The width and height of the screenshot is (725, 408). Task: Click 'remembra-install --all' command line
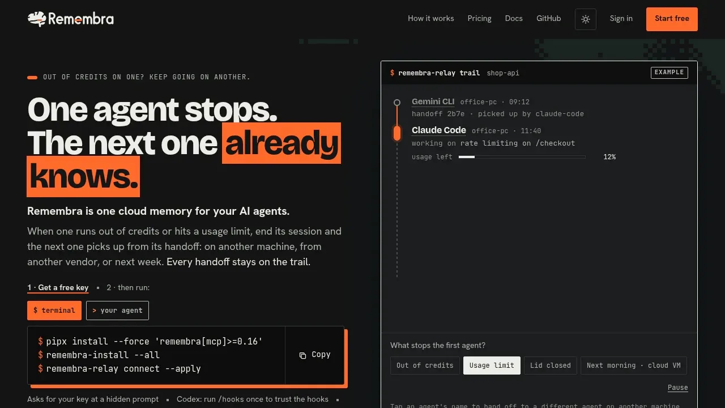pyautogui.click(x=99, y=355)
